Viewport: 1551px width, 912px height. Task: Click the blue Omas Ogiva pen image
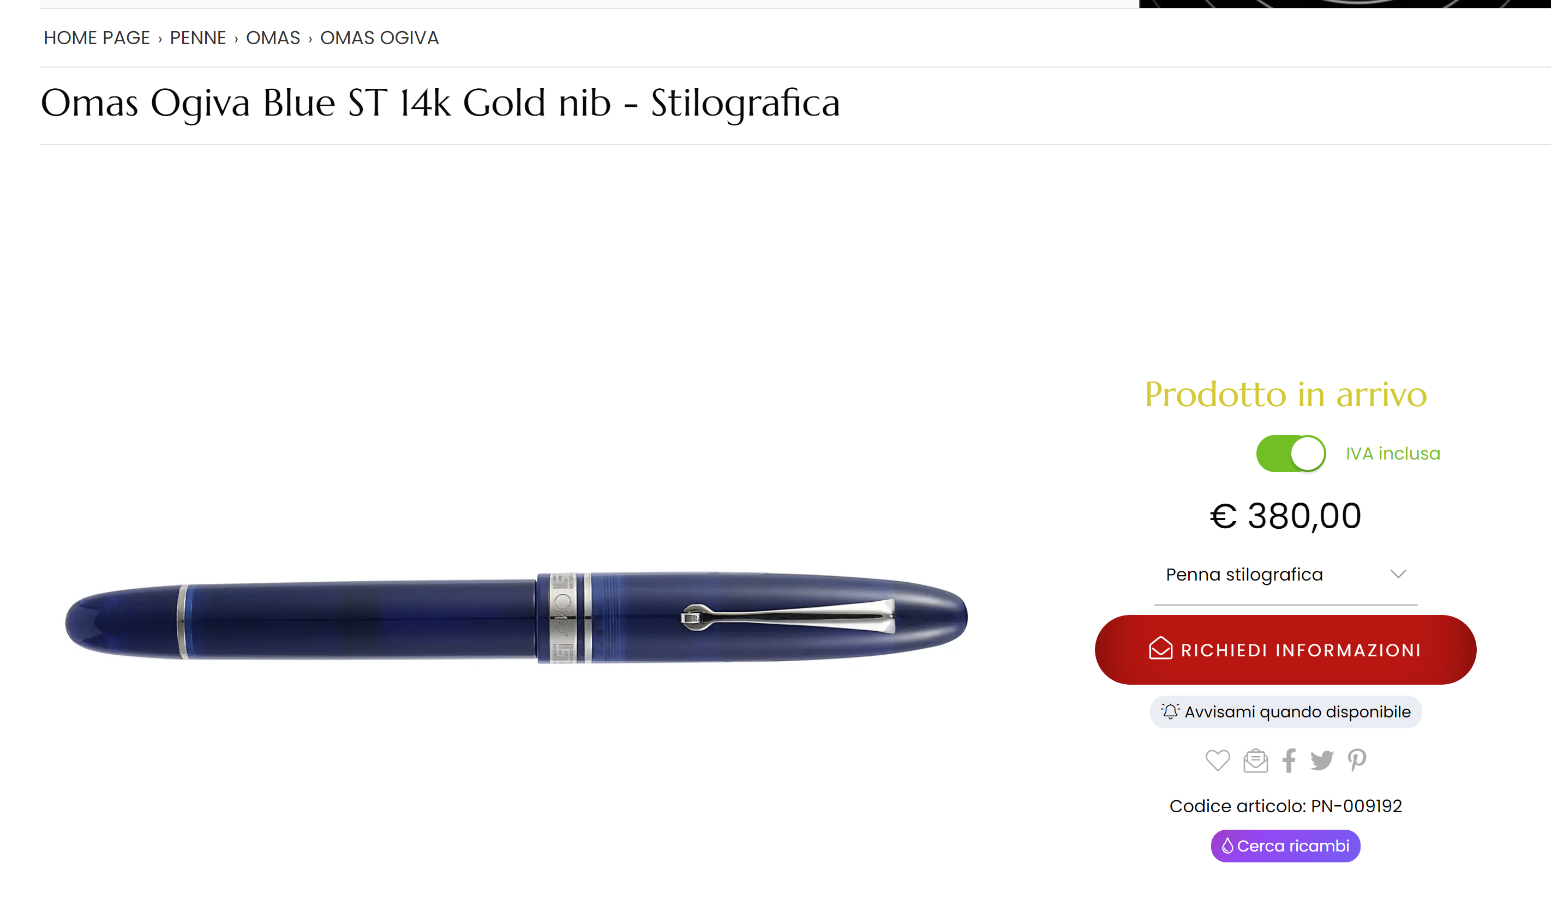pyautogui.click(x=516, y=618)
